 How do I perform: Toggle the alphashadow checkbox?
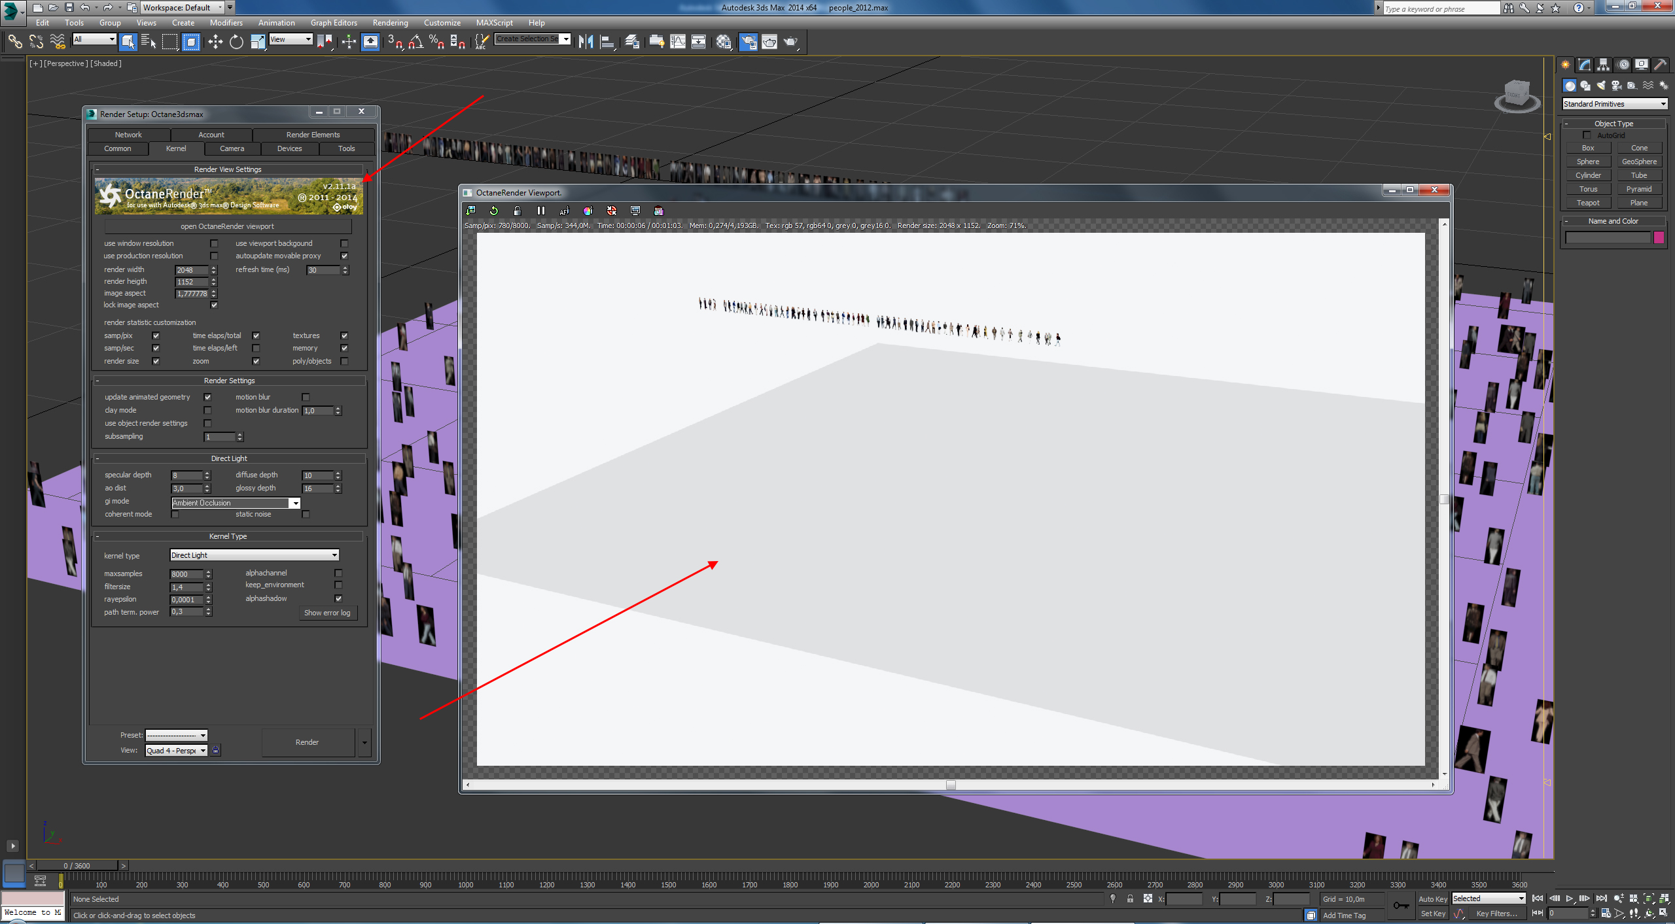(338, 598)
